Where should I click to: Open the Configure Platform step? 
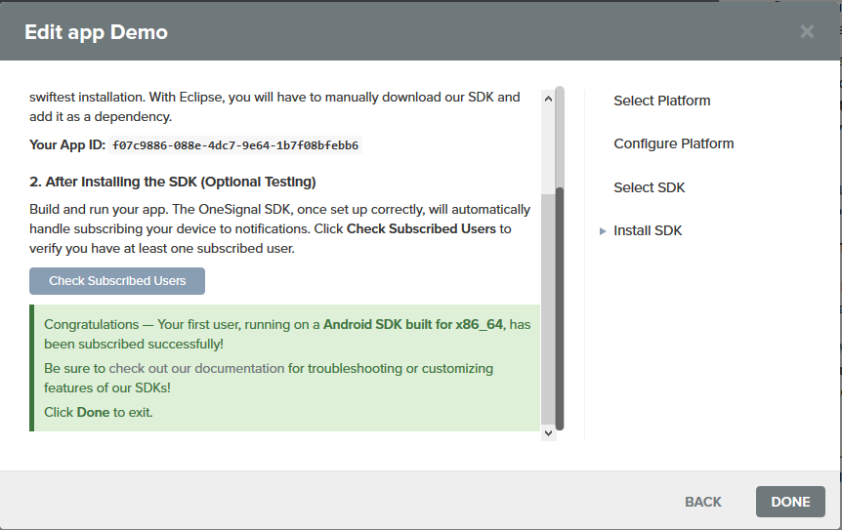[673, 143]
